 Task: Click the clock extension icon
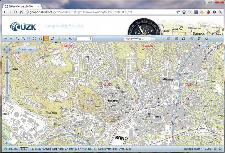pyautogui.click(x=214, y=12)
